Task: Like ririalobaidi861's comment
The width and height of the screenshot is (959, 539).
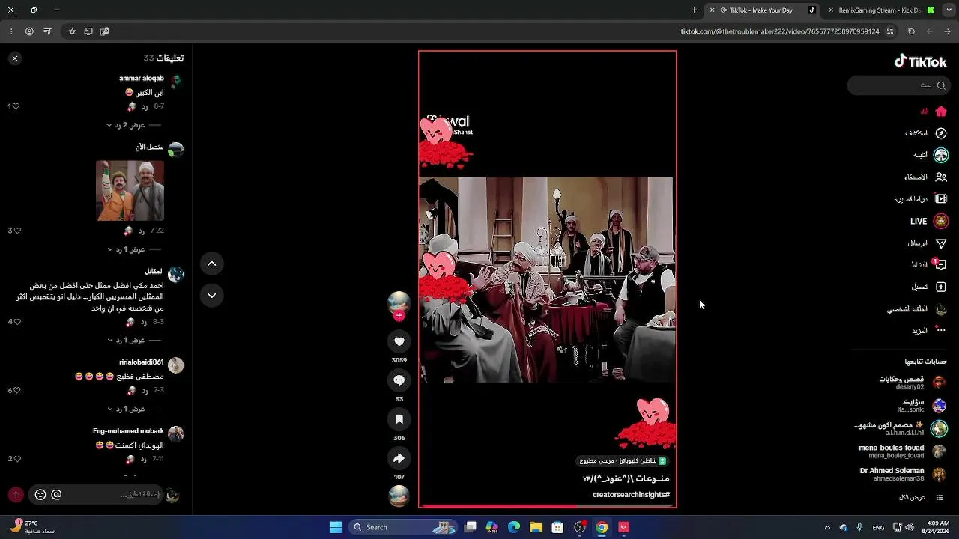Action: [x=16, y=391]
